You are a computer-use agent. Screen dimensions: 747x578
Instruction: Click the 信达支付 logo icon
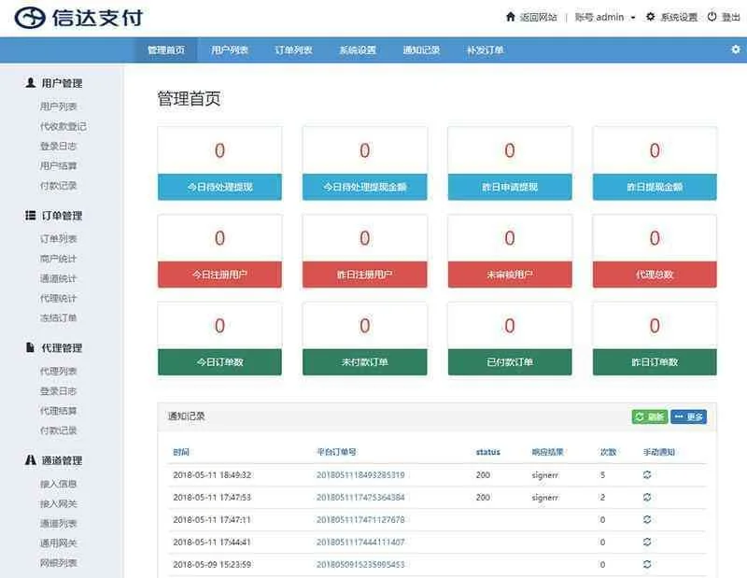(x=30, y=17)
